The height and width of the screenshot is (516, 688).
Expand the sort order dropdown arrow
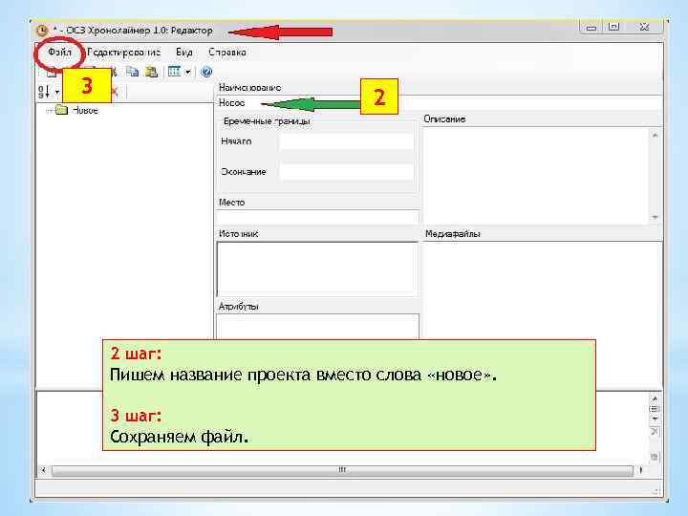[57, 92]
